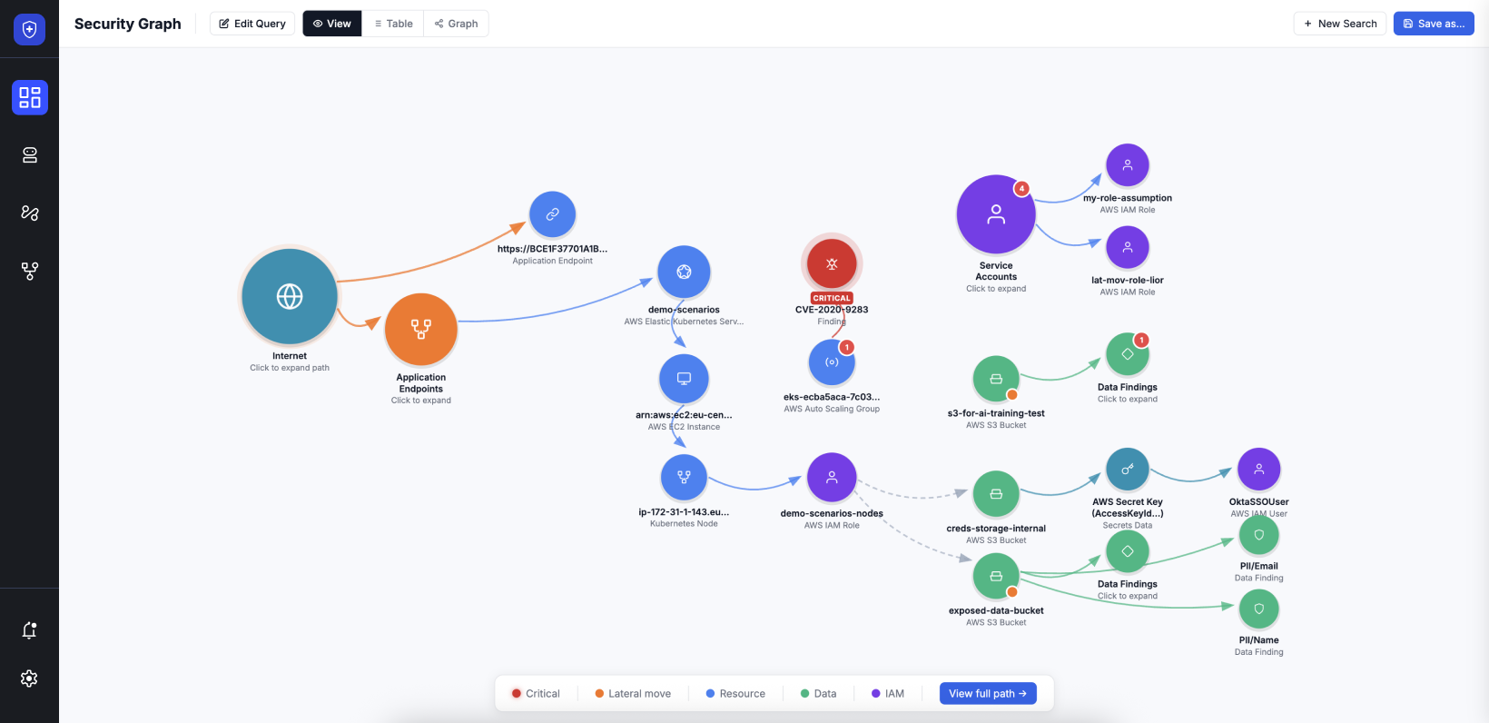Switch to the Table tab
The width and height of the screenshot is (1489, 723).
[393, 24]
